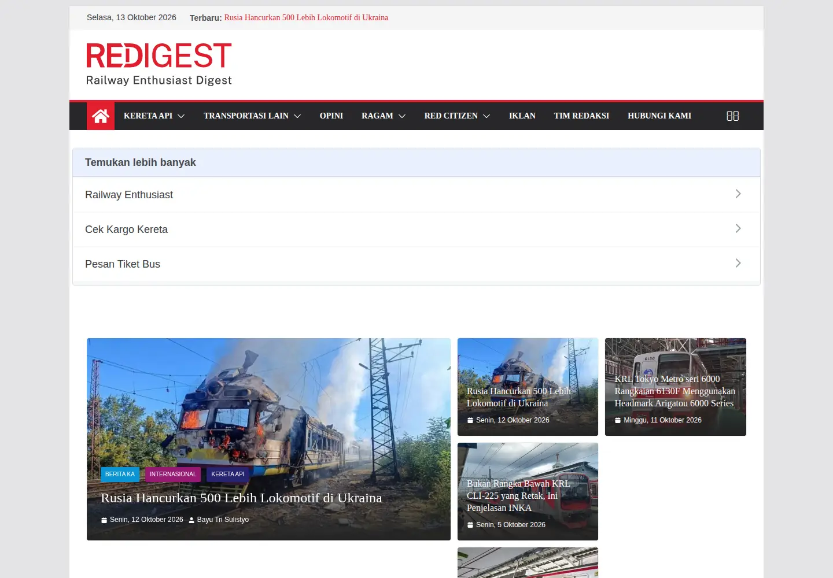Screen dimensions: 833x578
Task: Open the Cek Kargo Kereta row
Action: (417, 229)
